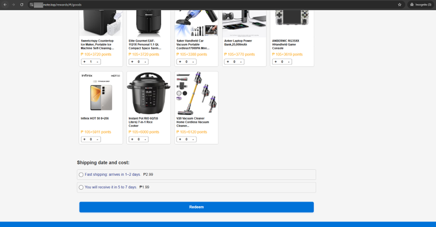Click the 105+3619 points price

[x=287, y=55]
